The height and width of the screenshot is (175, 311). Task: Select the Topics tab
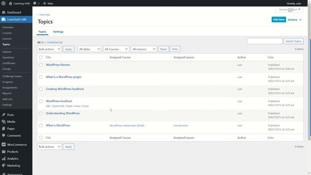pos(42,32)
